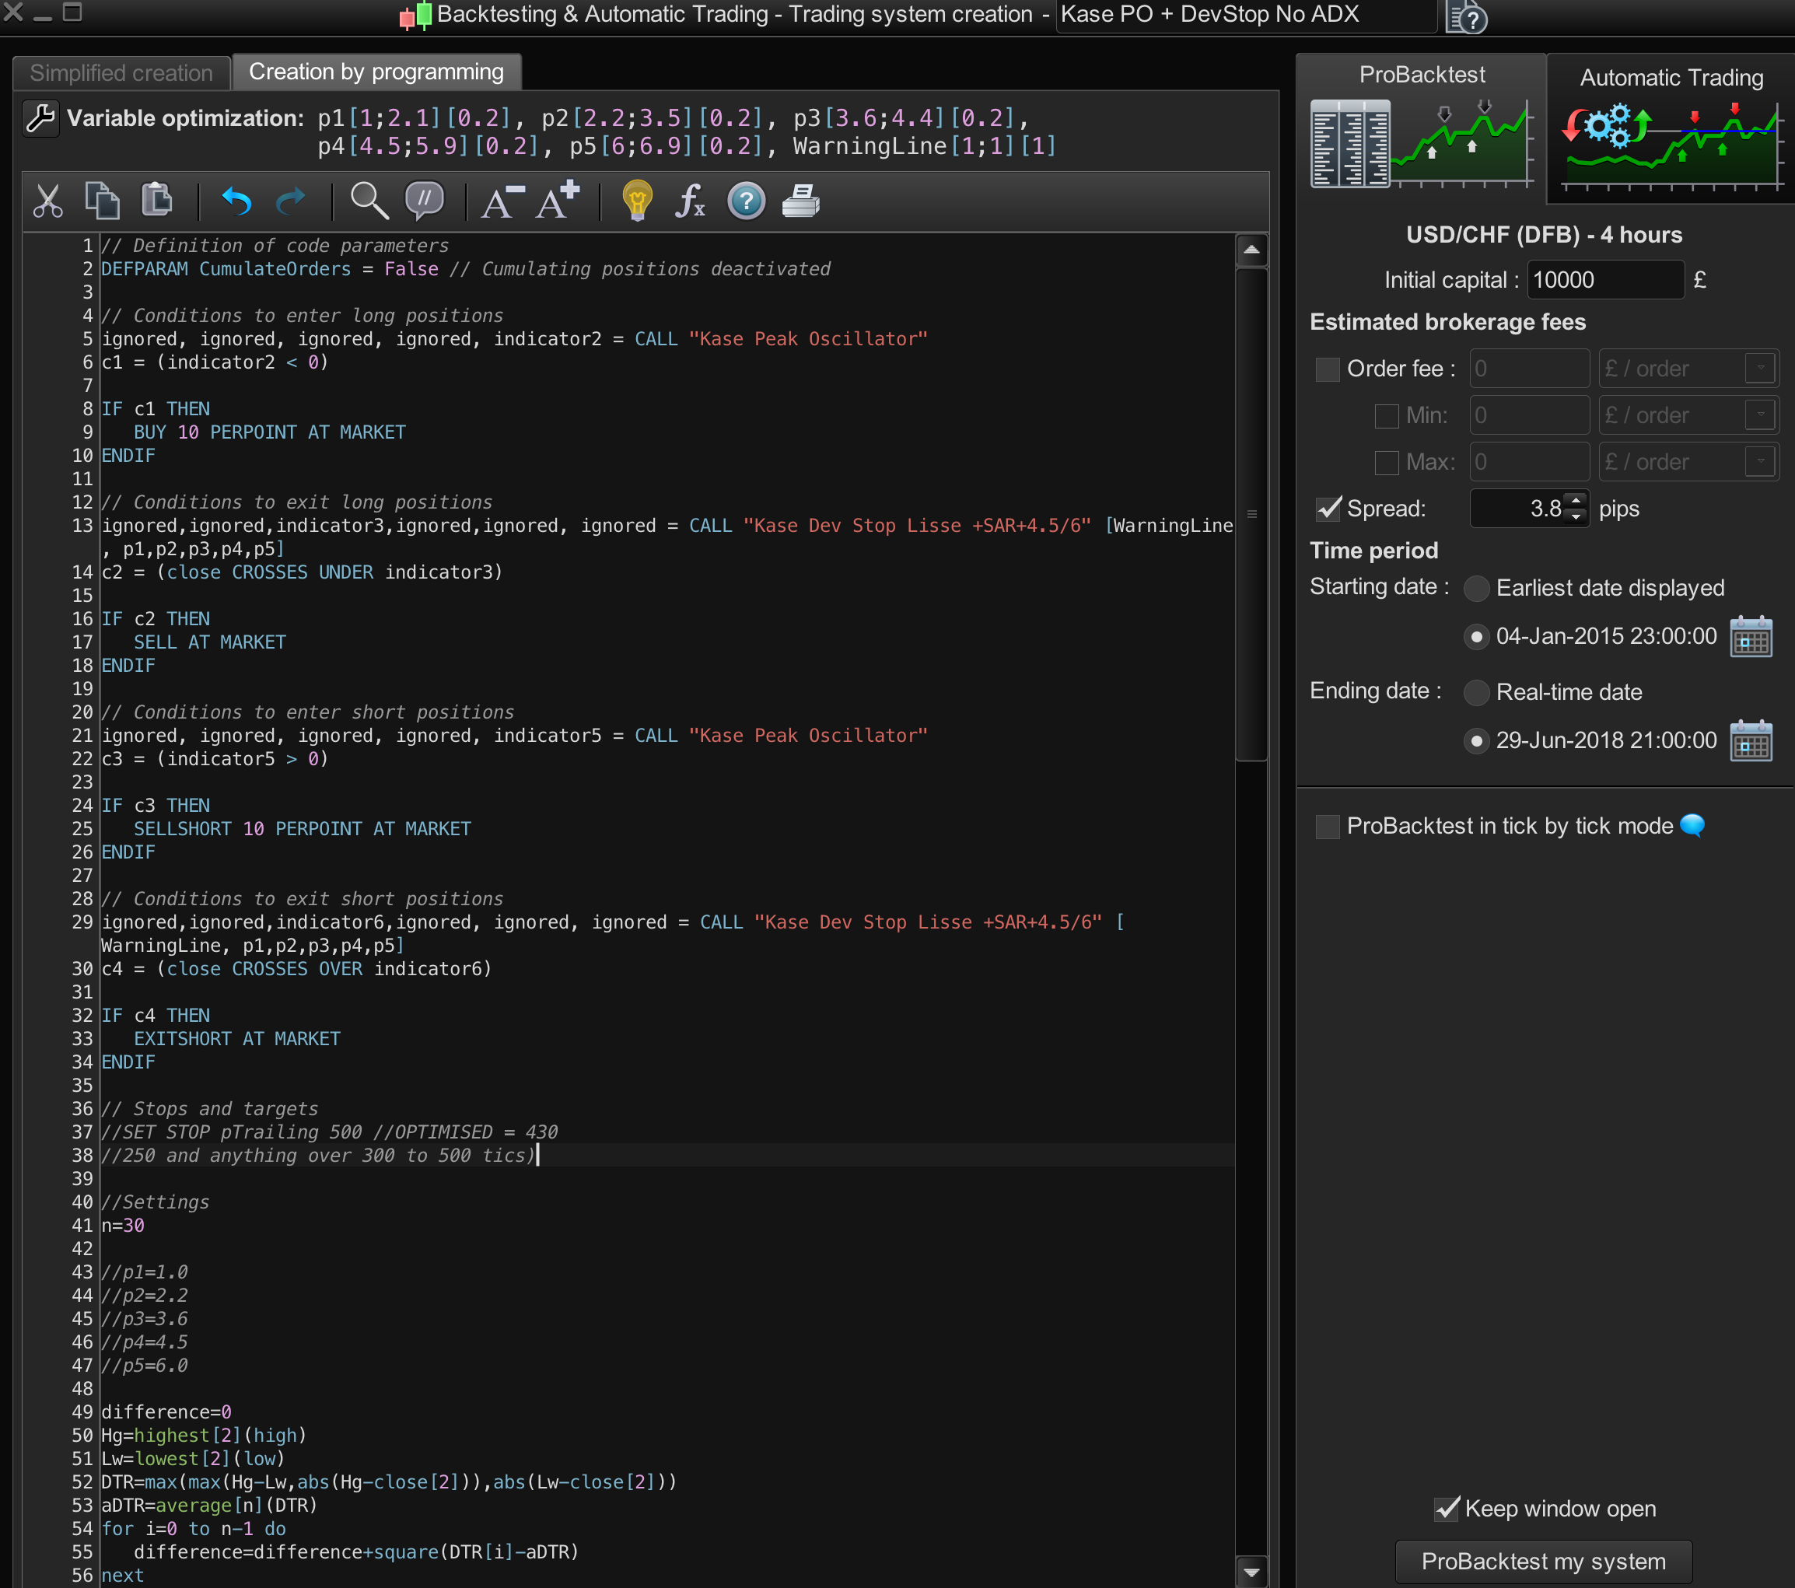Toggle comment with speech bubble icon
1795x1588 pixels.
[x=424, y=201]
